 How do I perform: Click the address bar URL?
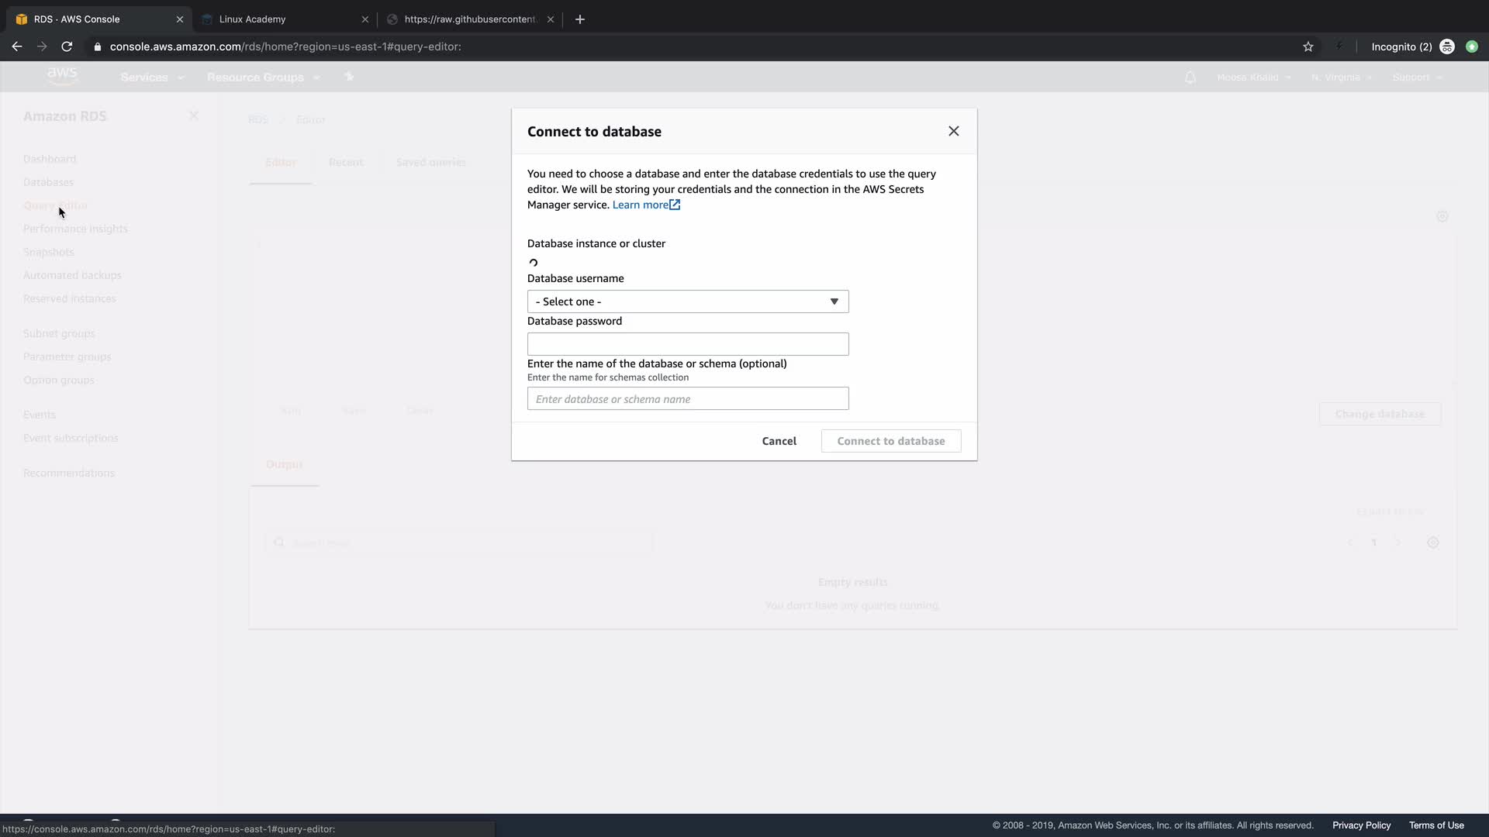click(285, 46)
